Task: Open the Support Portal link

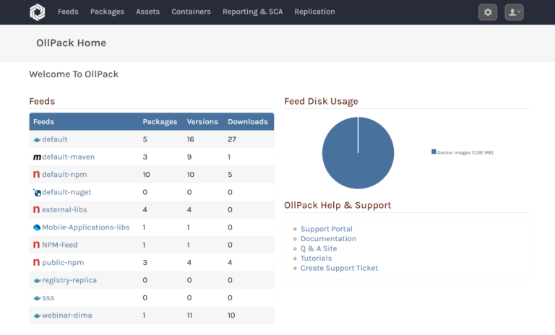Action: pyautogui.click(x=327, y=229)
